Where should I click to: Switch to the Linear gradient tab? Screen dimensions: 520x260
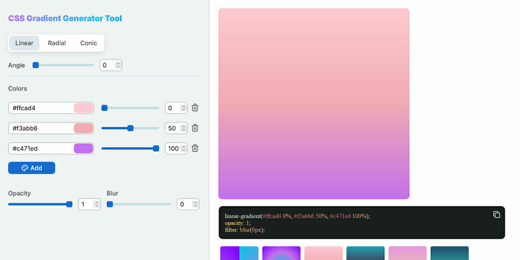point(24,43)
